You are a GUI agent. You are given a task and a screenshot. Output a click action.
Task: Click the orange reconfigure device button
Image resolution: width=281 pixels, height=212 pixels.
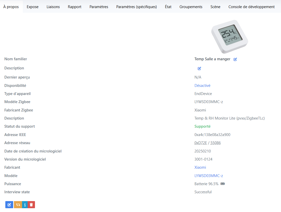18,205
